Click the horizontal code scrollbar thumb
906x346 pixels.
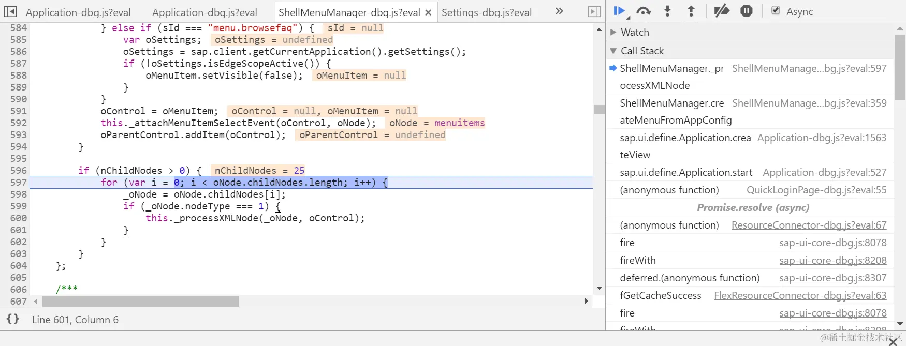[141, 301]
